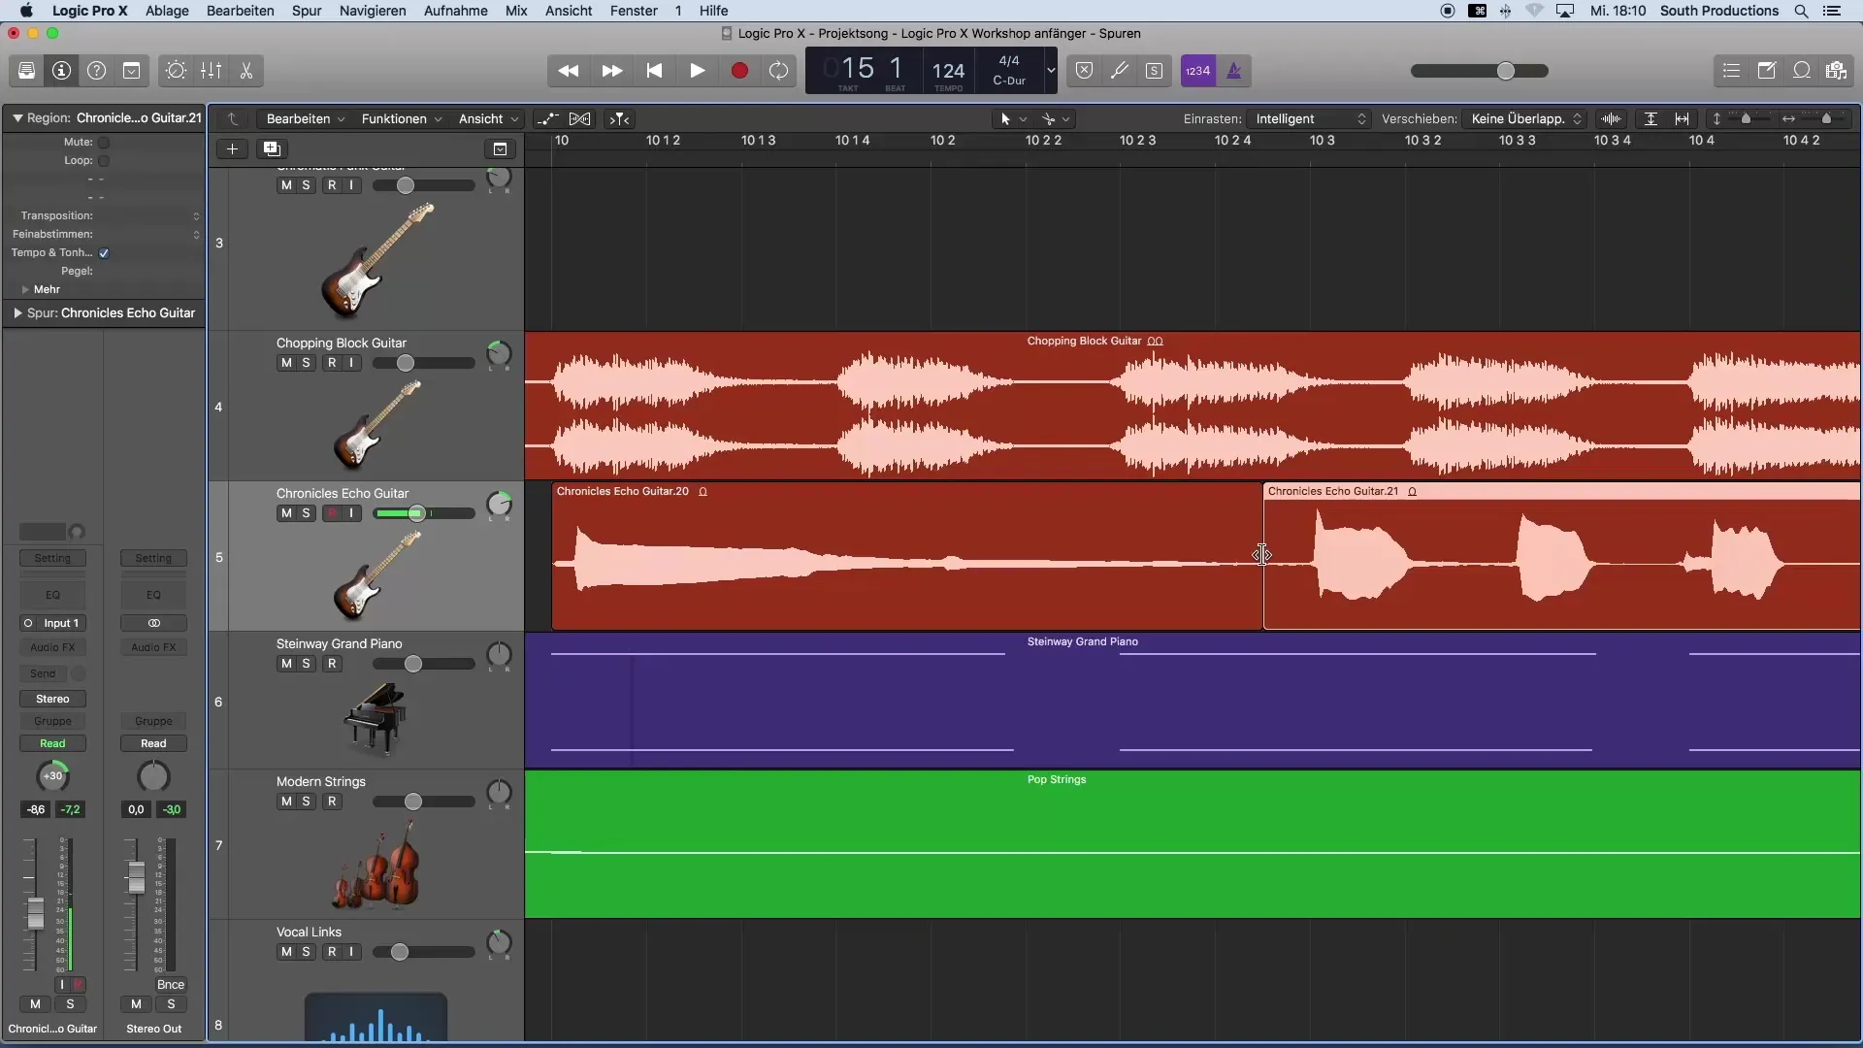Open the left-click pointer tool menu
1863x1048 pixels.
(1013, 119)
